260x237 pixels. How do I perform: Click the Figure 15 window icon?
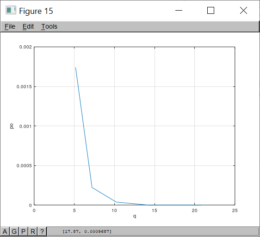[11, 10]
